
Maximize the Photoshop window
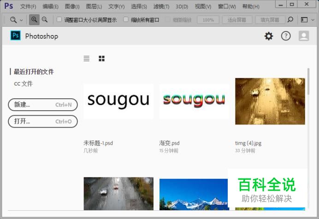coord(292,4)
